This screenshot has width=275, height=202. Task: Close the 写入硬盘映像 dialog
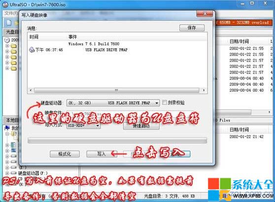205,14
